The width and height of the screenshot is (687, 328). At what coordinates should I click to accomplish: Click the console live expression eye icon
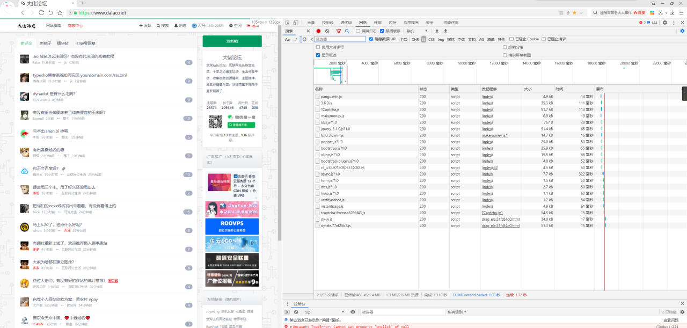coord(353,312)
